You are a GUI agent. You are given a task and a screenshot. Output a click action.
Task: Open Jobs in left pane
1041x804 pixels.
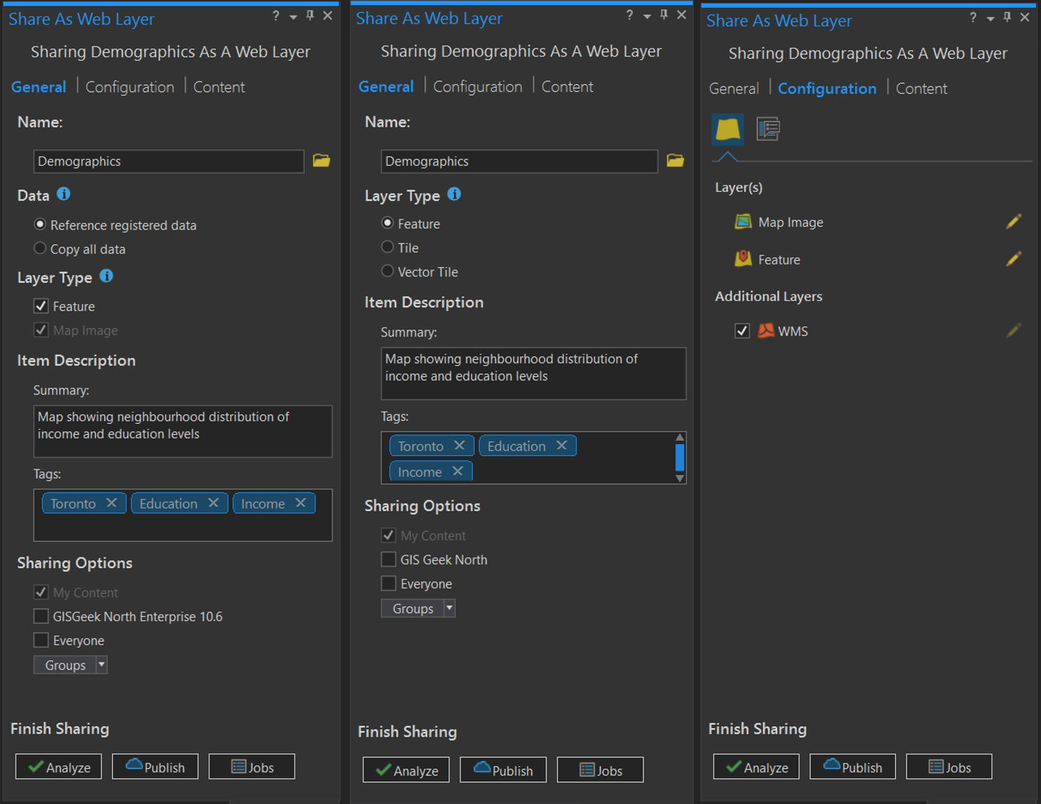(x=252, y=767)
